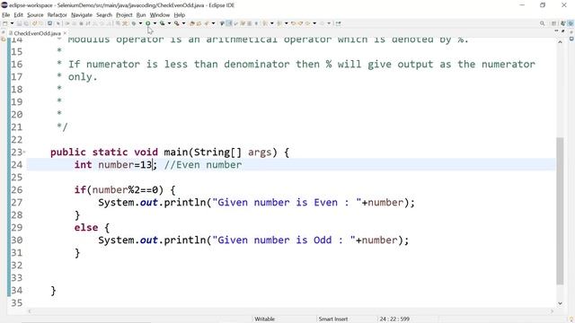Switch to the Java perspective icon
Image resolution: width=575 pixels, height=323 pixels.
click(563, 23)
